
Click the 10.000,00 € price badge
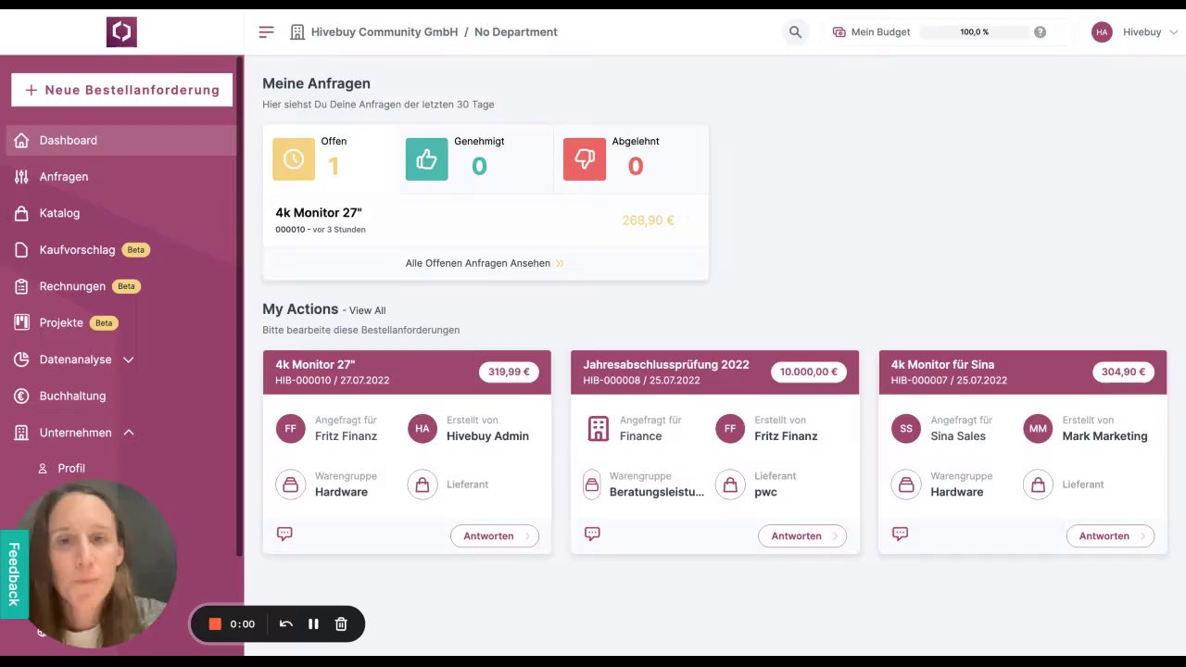[809, 371]
